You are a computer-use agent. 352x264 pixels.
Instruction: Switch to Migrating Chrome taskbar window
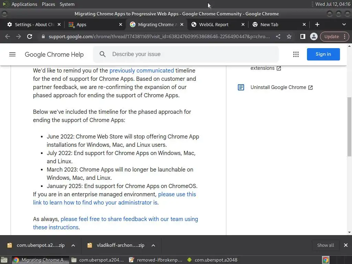(41, 260)
